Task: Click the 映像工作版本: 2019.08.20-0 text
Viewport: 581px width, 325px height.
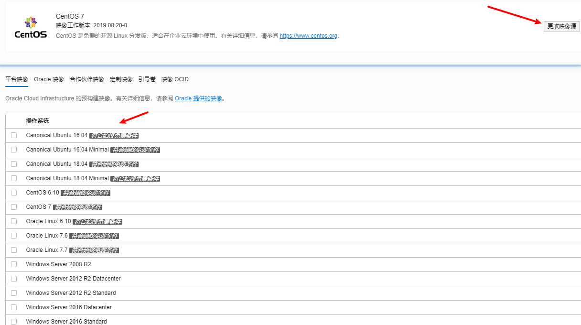Action: click(92, 25)
